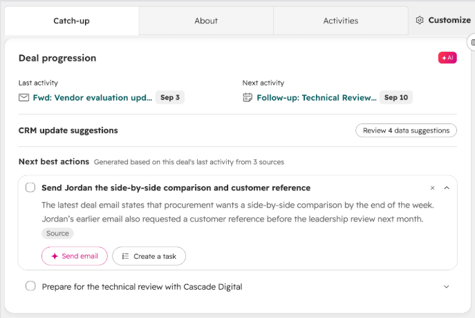Viewport: 475px width, 318px height.
Task: Open the Activities tab
Action: coord(340,21)
